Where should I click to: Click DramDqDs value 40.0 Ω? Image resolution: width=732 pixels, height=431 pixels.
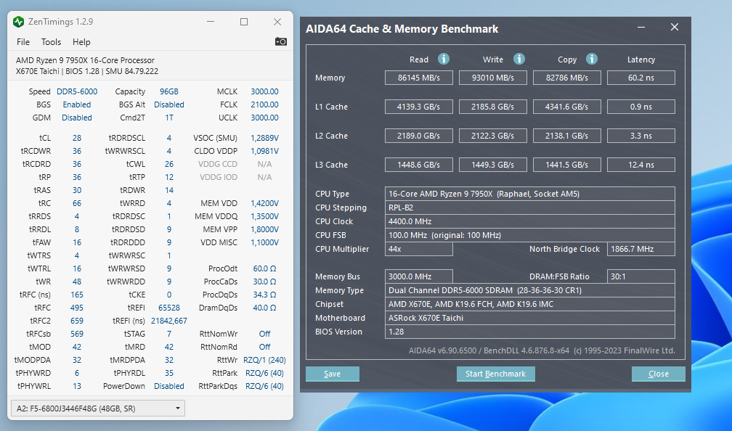pyautogui.click(x=264, y=308)
